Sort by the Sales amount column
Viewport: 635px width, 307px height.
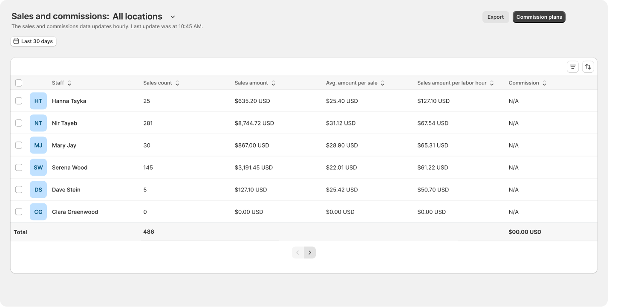click(x=255, y=83)
